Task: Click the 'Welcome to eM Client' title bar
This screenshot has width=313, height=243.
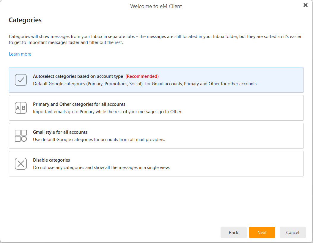Action: tap(156, 6)
